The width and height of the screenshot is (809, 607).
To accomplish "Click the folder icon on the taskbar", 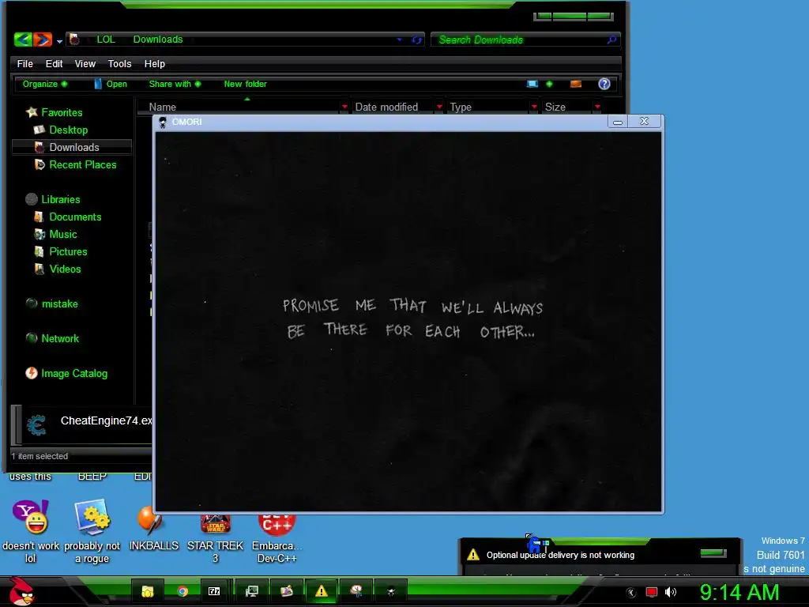I will pos(148,591).
